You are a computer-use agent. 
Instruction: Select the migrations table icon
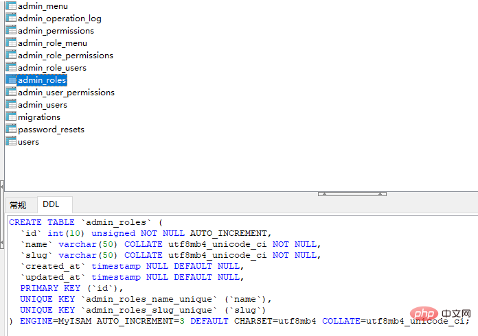click(11, 117)
